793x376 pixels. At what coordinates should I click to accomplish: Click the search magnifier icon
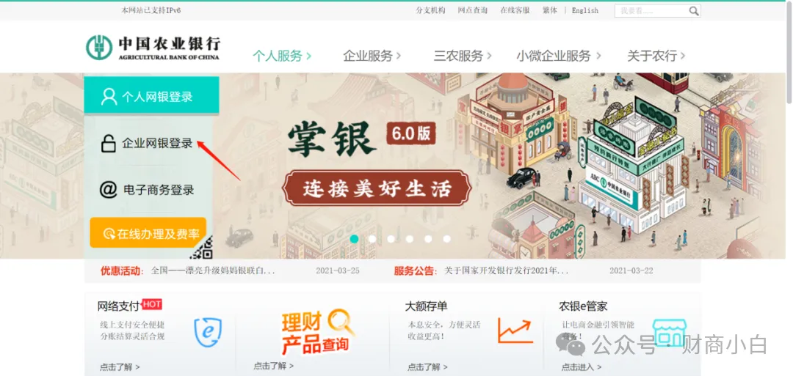tap(694, 10)
